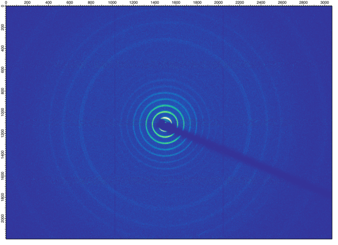Click the 600 tick on the horizontal axis

tap(69, 3)
